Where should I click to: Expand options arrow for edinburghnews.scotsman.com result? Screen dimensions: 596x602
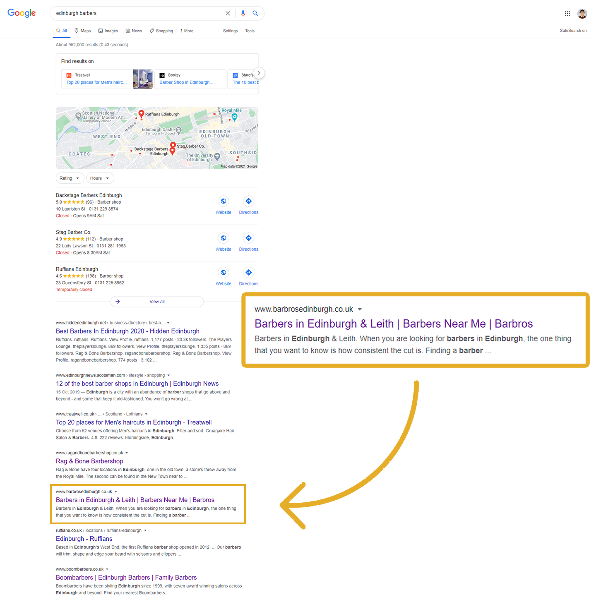(x=168, y=376)
